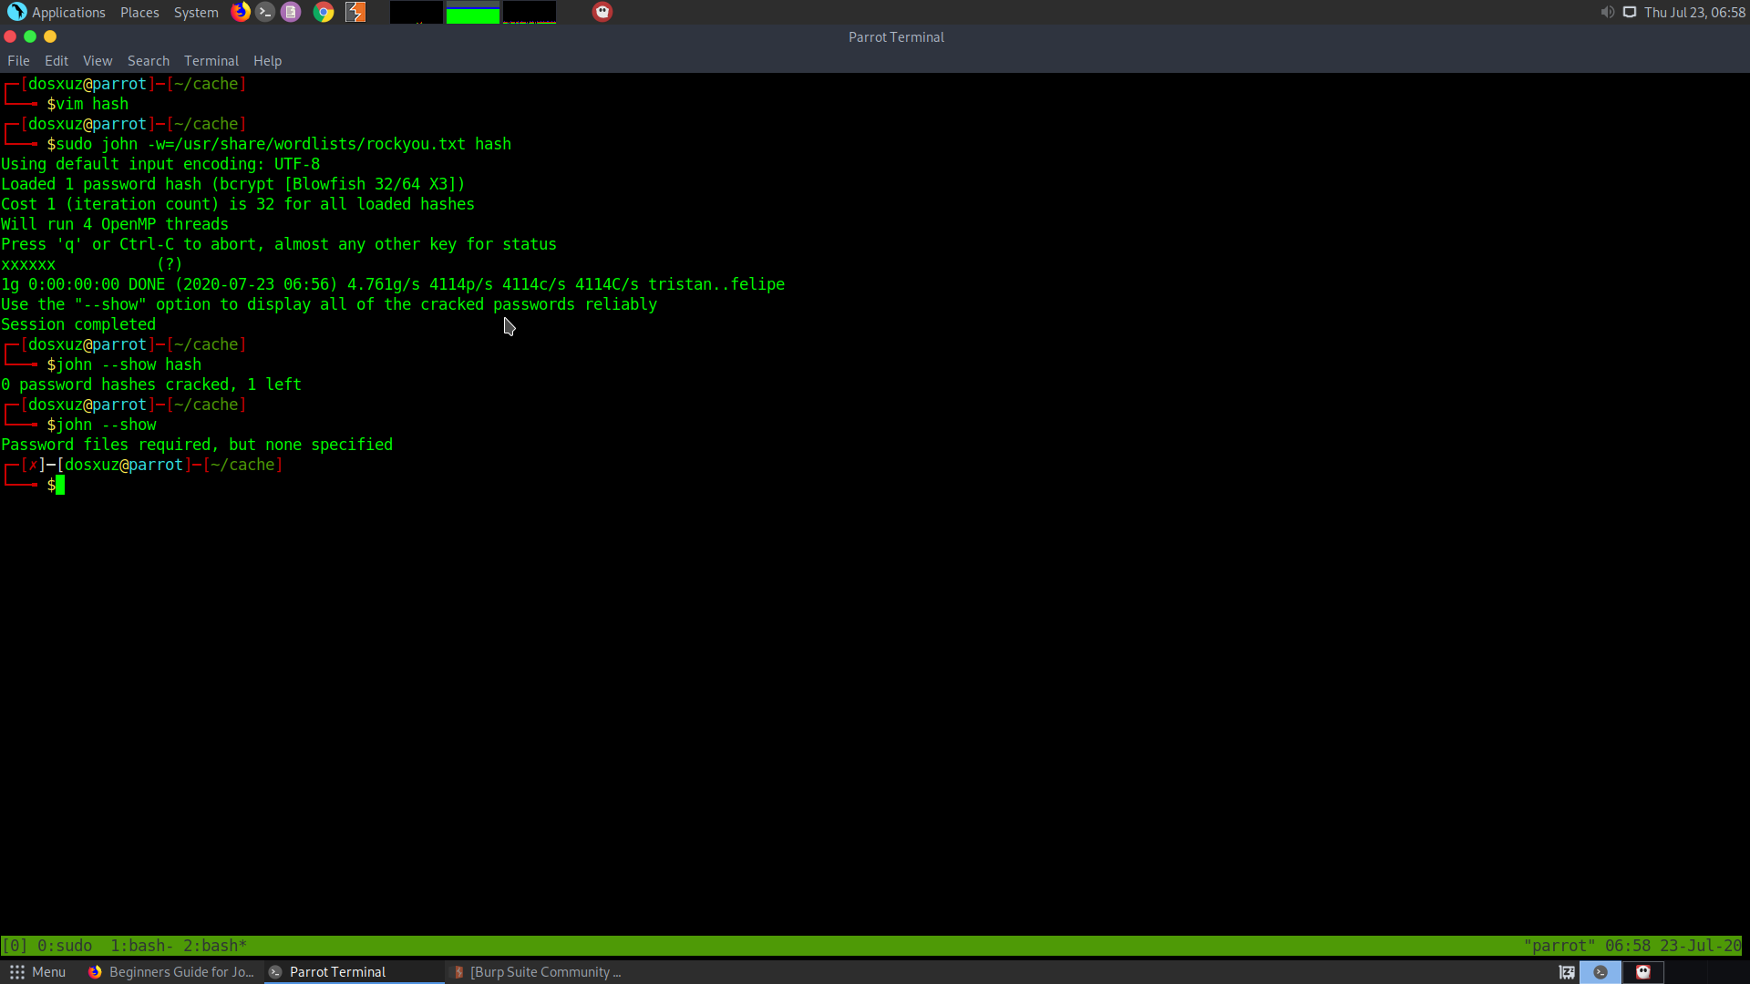Switch to second workspace with ghost icon
The image size is (1750, 984).
tap(1643, 972)
